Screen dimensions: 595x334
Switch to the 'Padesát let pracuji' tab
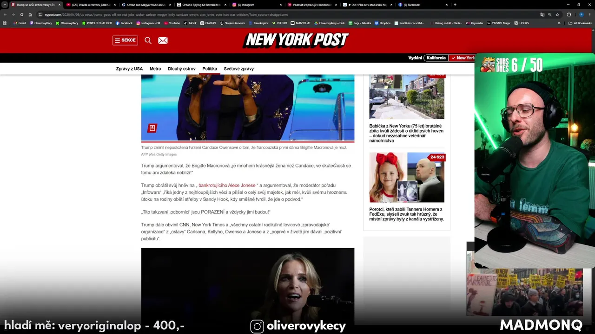pyautogui.click(x=311, y=5)
